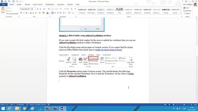Open Ravi Shankar account menu

click(x=188, y=5)
